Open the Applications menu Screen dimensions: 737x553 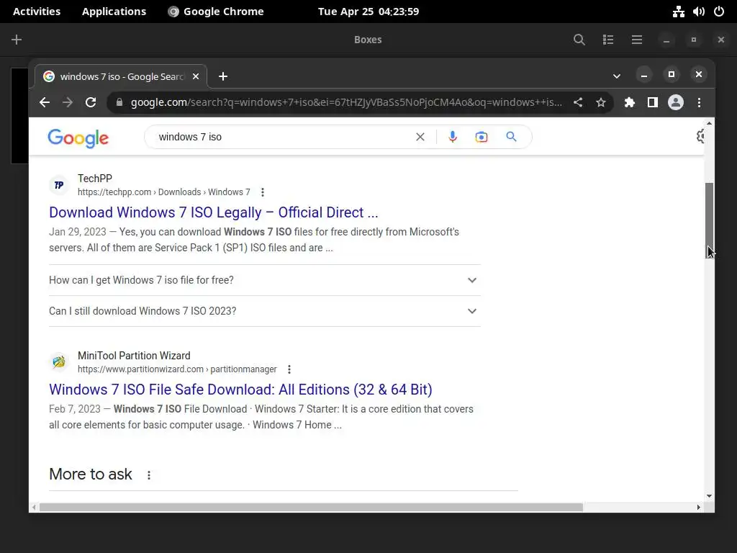coord(114,12)
